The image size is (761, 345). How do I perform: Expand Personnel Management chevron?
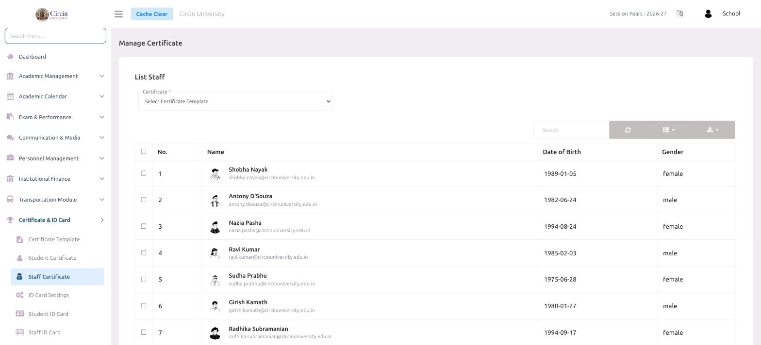point(101,158)
